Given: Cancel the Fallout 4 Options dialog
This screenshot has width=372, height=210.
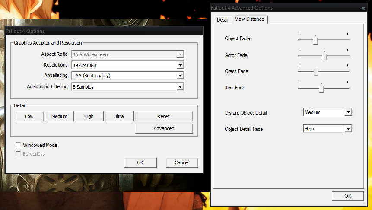Looking at the screenshot, I should 182,162.
